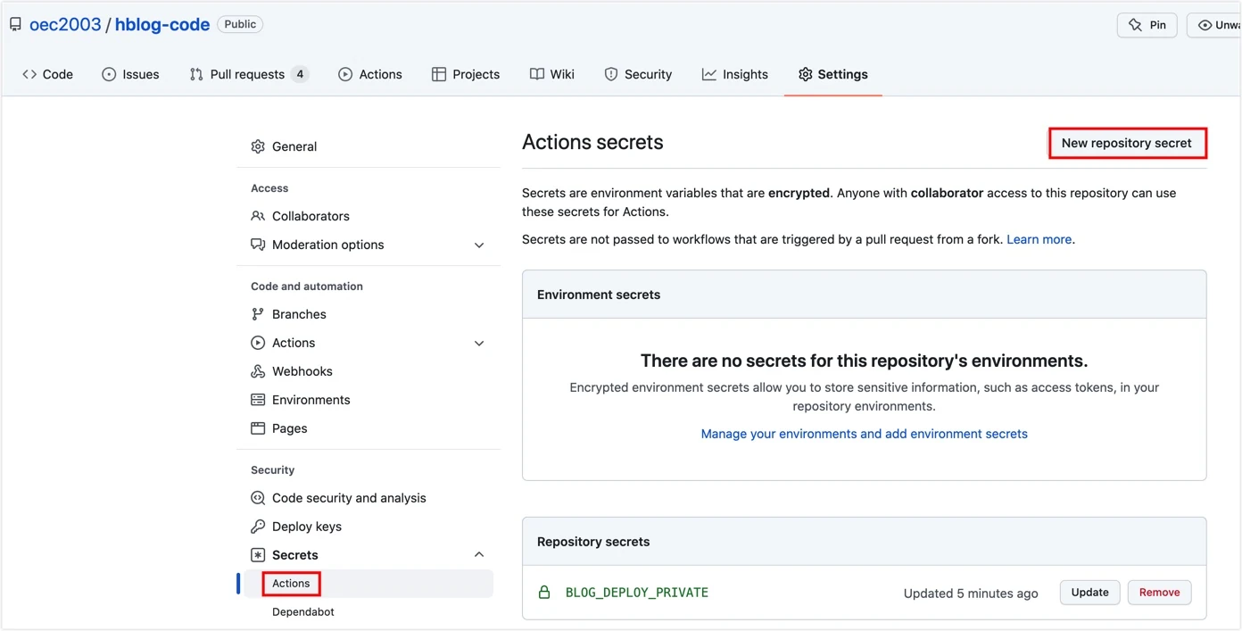The height and width of the screenshot is (631, 1242).
Task: Click the Collaborators people icon
Action: (x=258, y=216)
